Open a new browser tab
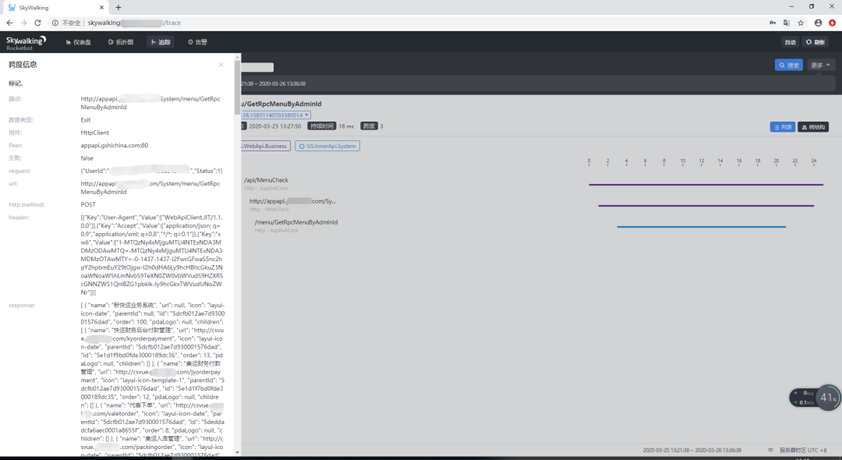842x460 pixels. click(119, 8)
